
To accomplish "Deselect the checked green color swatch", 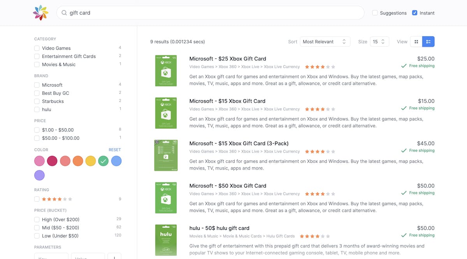I will pyautogui.click(x=103, y=161).
